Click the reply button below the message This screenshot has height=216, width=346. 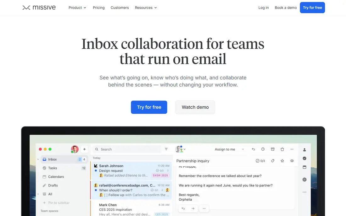[x=183, y=208]
